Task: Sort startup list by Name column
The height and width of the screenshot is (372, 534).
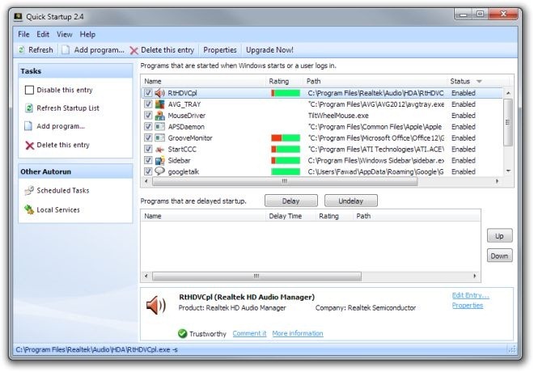Action: pos(203,81)
